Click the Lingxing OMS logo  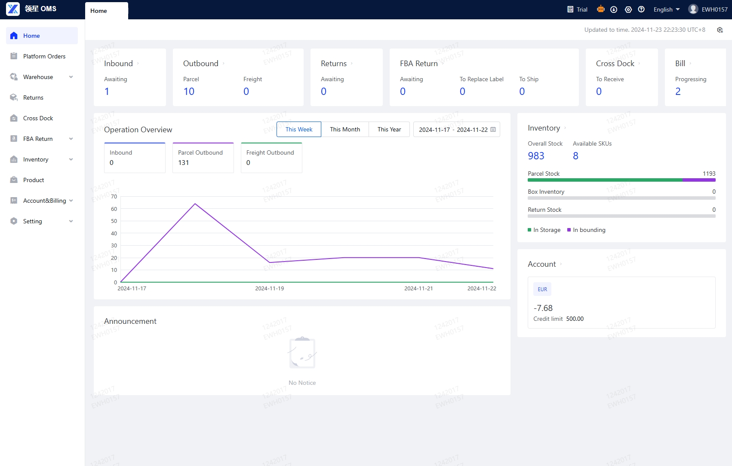pos(13,9)
